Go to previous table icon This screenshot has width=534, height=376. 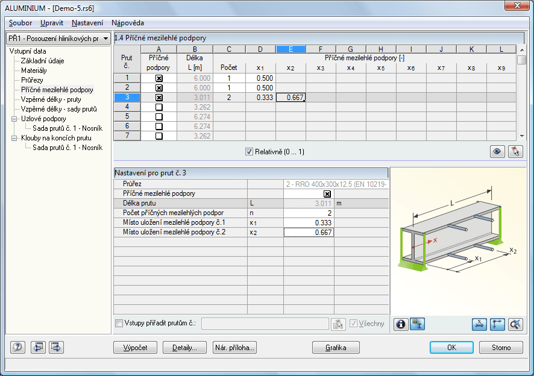point(38,347)
